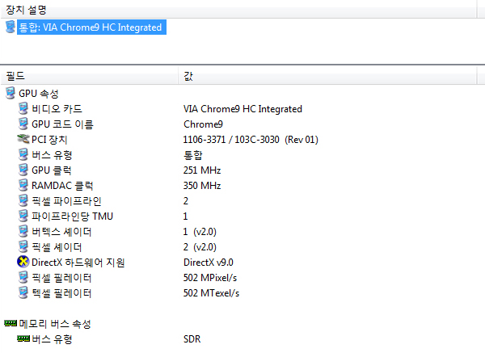The image size is (485, 353).
Task: Click the PCI 장치 card icon
Action: [23, 140]
